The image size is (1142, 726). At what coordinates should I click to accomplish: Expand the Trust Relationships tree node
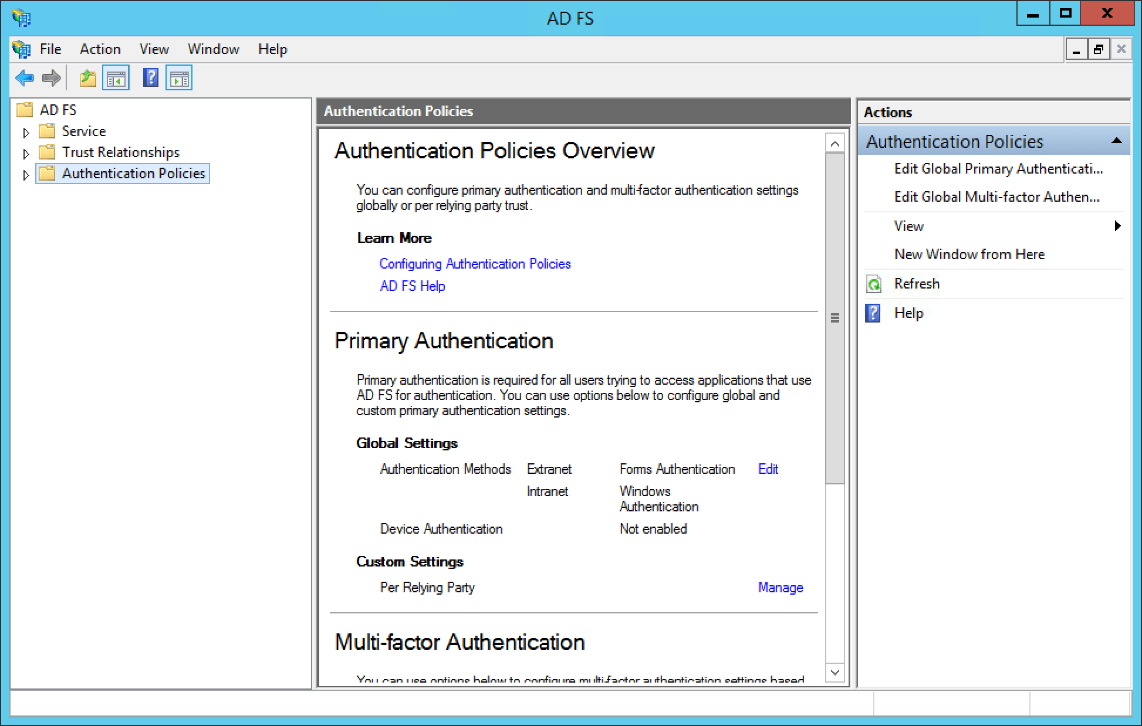[x=26, y=154]
